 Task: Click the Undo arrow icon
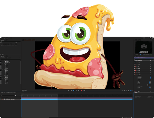(x=146, y=38)
